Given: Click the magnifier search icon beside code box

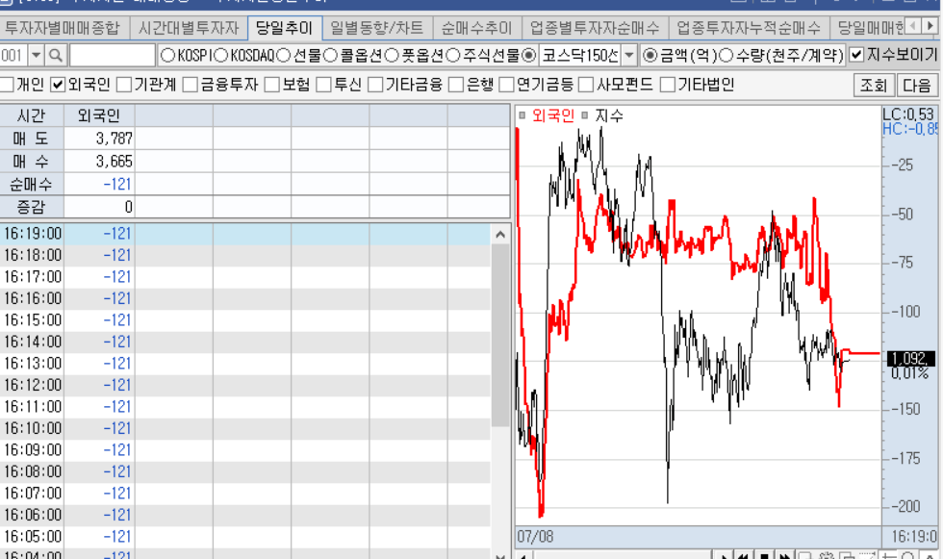Looking at the screenshot, I should pos(56,56).
